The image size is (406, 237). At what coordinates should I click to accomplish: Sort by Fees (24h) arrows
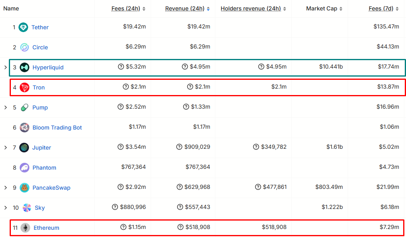[x=144, y=9]
